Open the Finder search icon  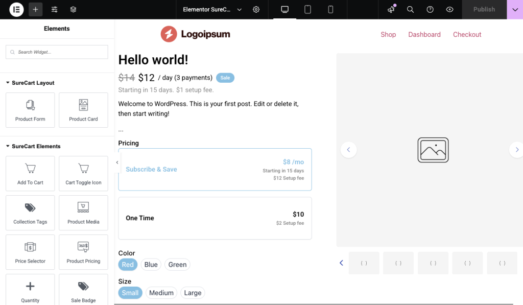coord(410,10)
